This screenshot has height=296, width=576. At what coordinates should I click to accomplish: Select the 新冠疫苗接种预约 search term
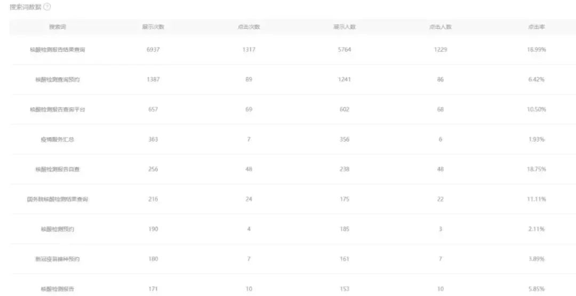tap(58, 259)
